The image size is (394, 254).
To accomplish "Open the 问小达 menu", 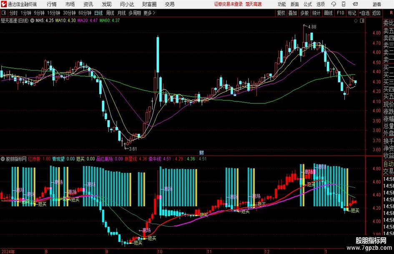I will [127, 4].
